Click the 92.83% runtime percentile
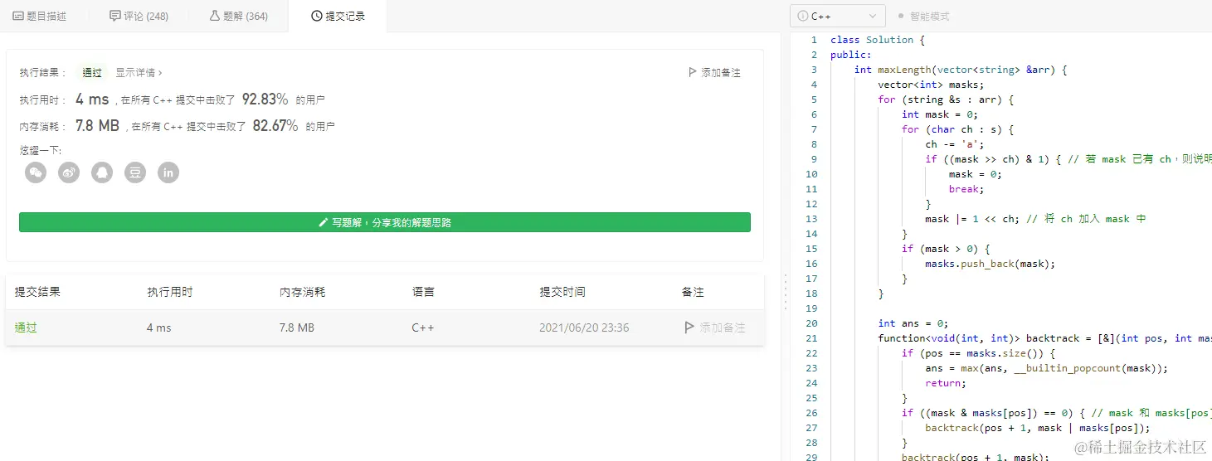The height and width of the screenshot is (461, 1212). pos(265,99)
